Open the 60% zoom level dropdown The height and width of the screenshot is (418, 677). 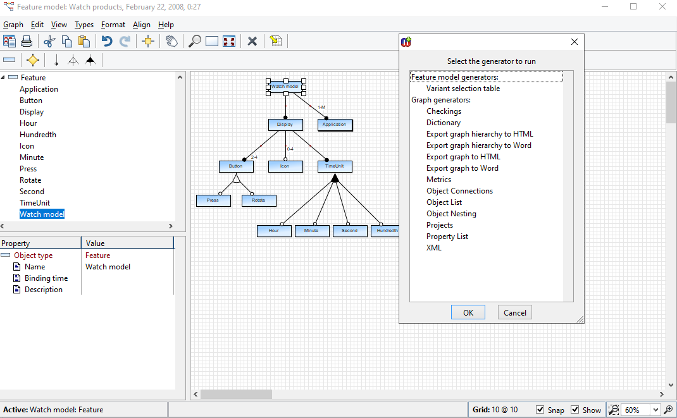tap(655, 410)
